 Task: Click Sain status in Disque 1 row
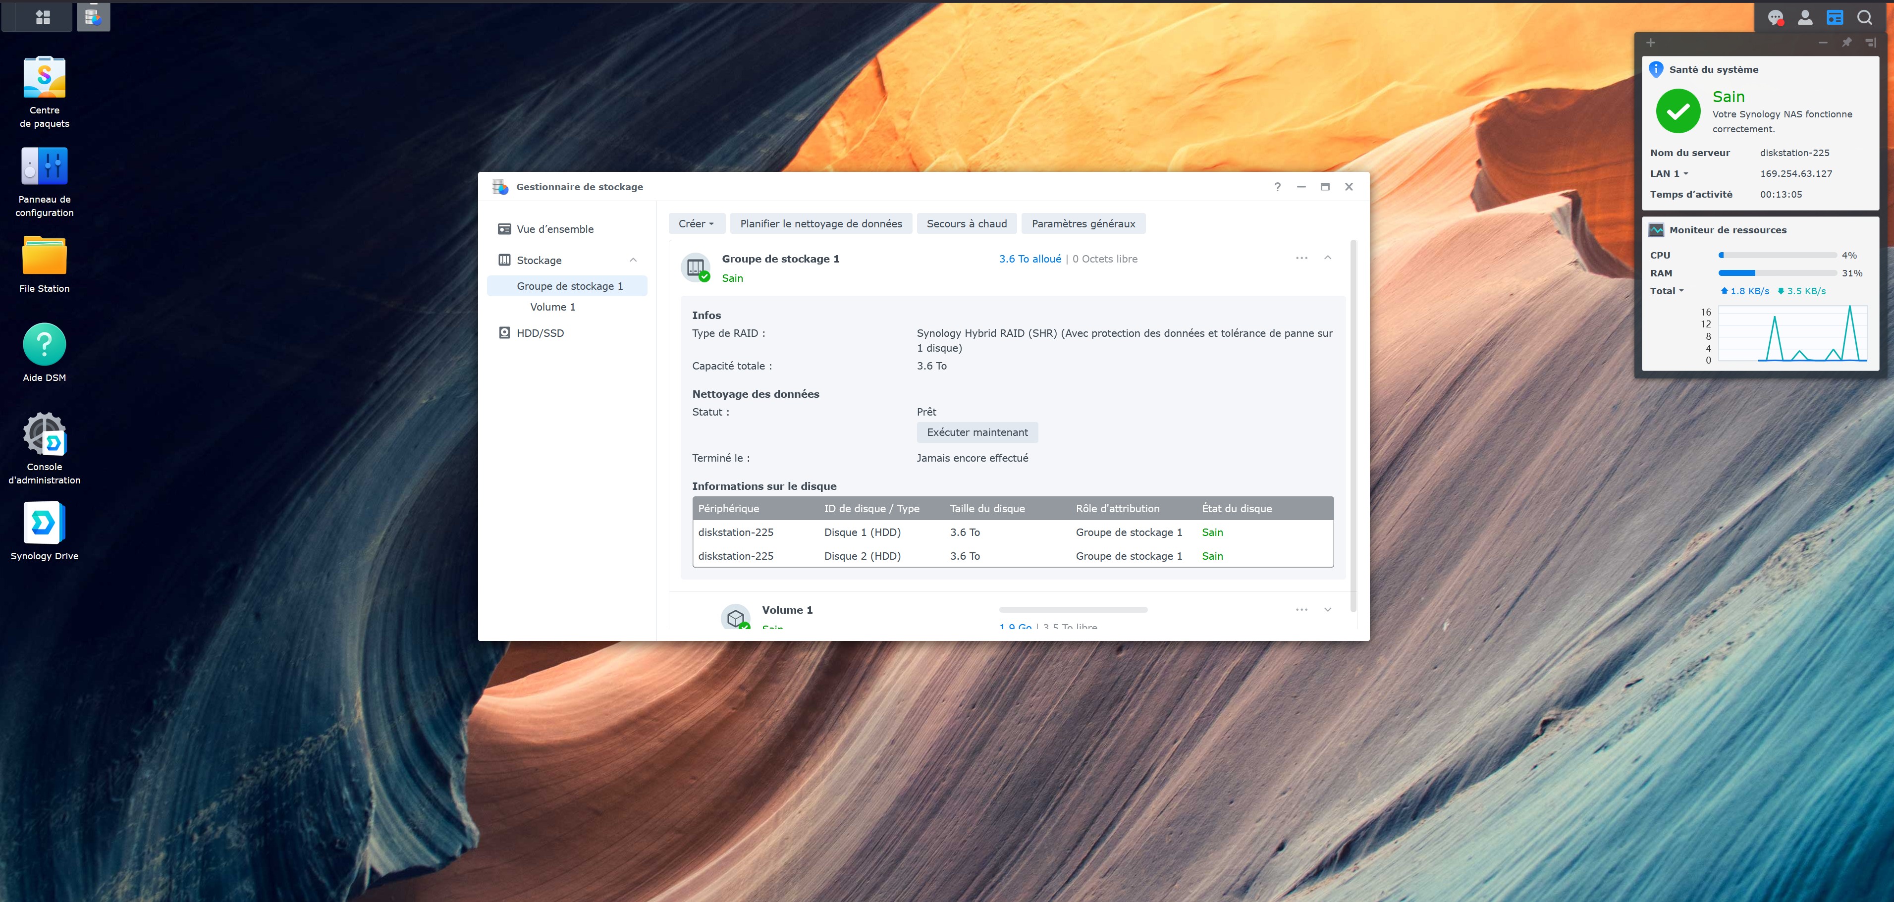coord(1212,532)
